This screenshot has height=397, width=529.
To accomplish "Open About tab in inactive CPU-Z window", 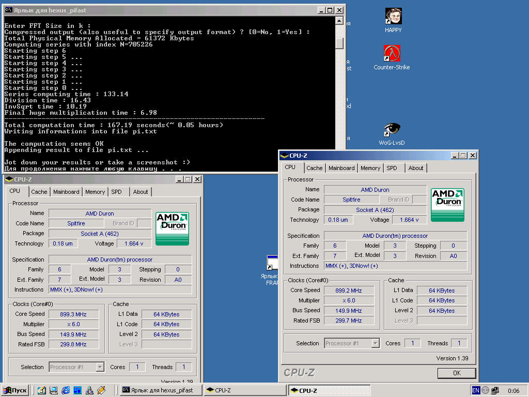I will (x=141, y=192).
